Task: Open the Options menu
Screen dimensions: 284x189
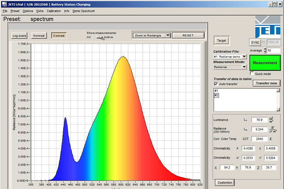Action: tap(28, 11)
